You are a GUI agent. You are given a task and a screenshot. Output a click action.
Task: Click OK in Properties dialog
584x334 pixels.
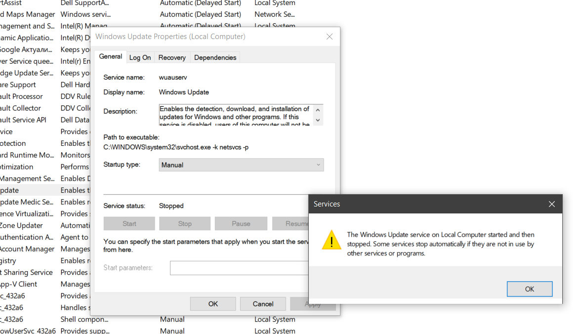pos(213,304)
